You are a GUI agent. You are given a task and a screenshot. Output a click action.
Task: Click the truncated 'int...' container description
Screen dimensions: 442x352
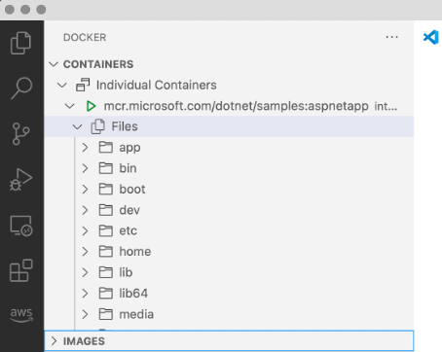click(x=386, y=106)
